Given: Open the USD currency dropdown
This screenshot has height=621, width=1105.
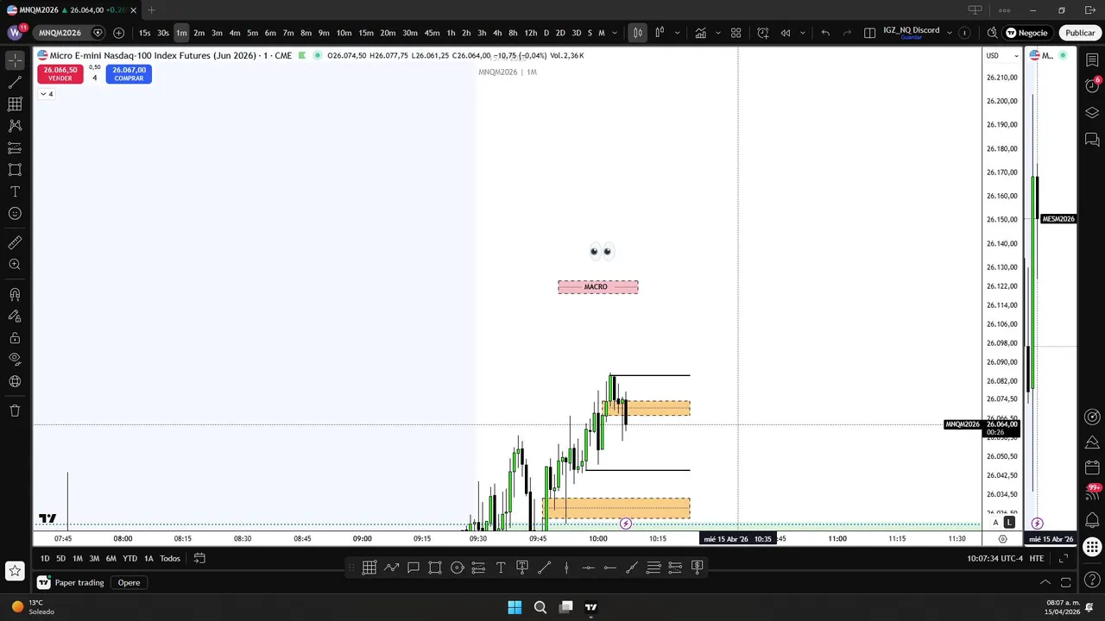Looking at the screenshot, I should 1002,55.
